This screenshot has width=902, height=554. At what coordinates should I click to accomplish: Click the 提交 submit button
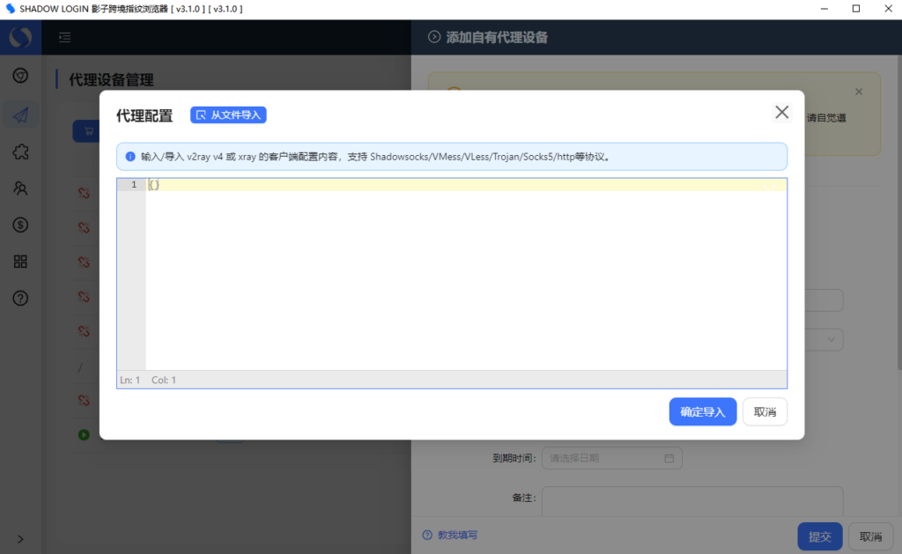coord(819,536)
